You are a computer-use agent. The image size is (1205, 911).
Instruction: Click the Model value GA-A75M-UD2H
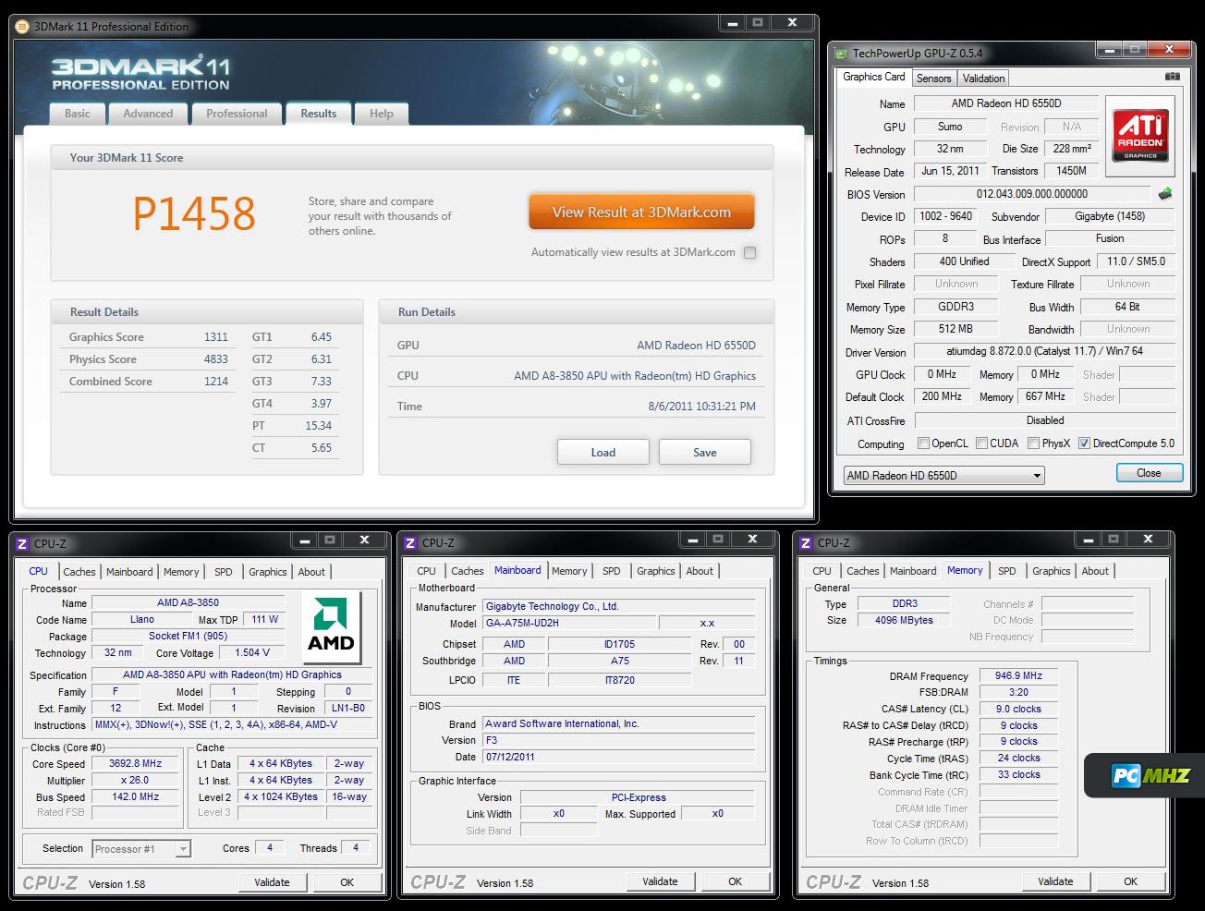point(569,624)
